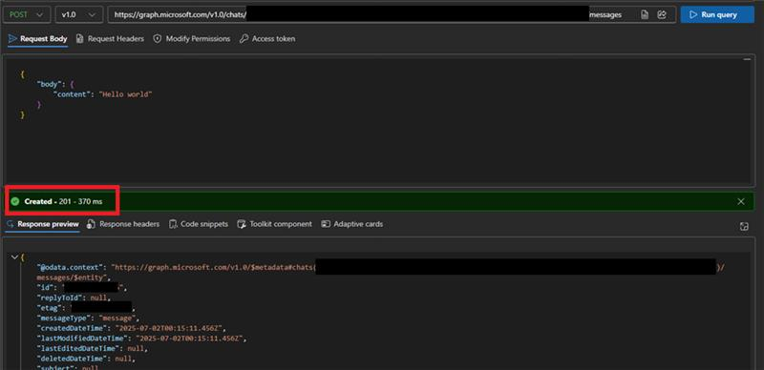Open the Adaptive cards tab

(352, 224)
